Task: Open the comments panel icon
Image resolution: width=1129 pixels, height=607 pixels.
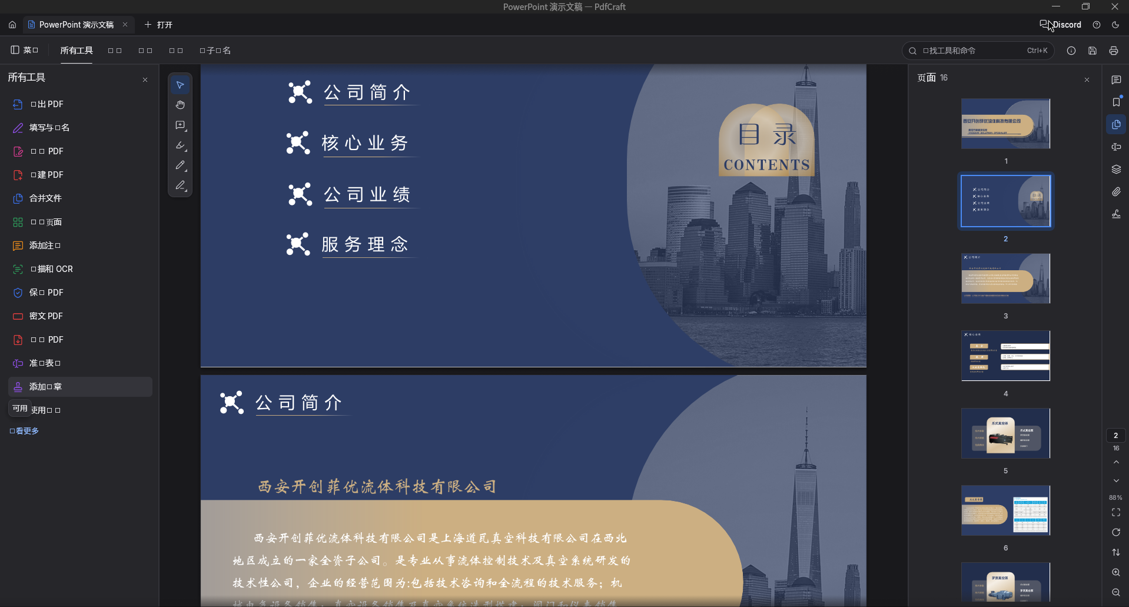Action: [1116, 79]
